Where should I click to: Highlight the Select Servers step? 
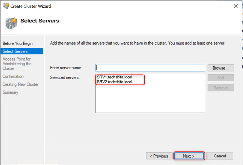click(x=16, y=51)
